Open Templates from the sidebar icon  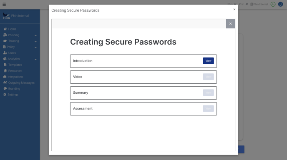pos(5,65)
